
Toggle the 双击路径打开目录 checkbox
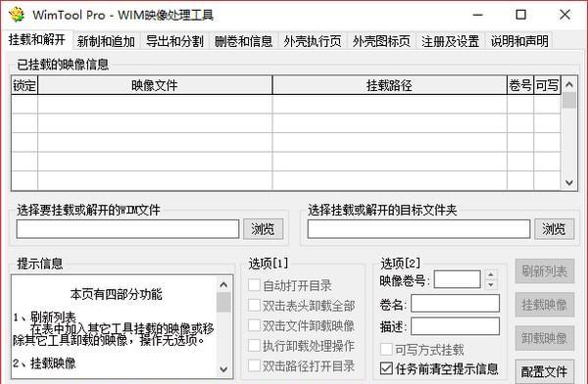(254, 365)
